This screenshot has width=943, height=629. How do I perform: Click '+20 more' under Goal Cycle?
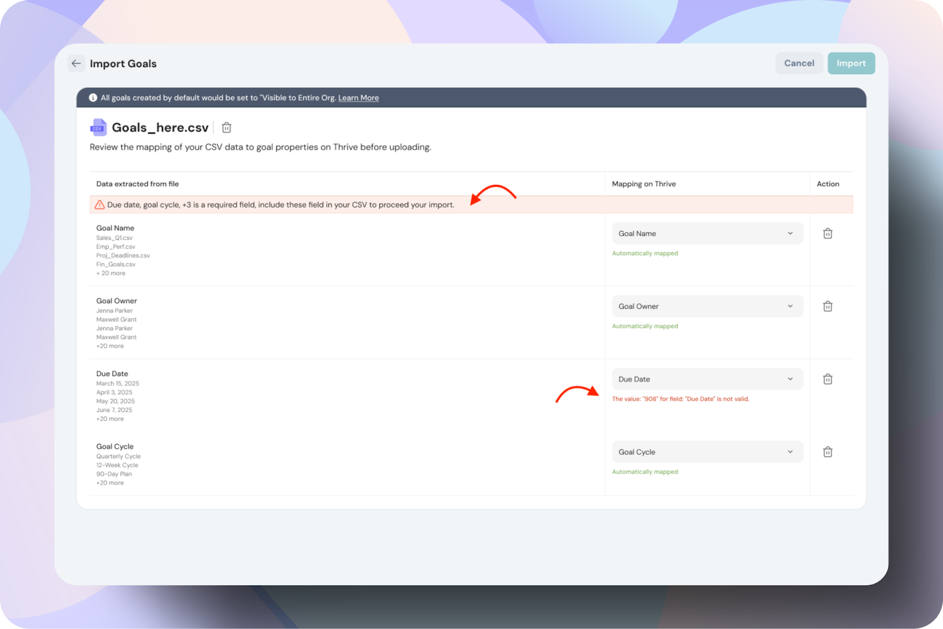click(110, 483)
